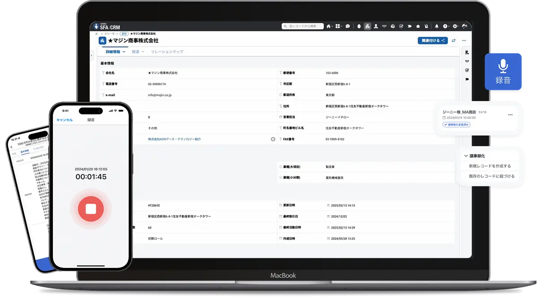Open the user avatar profile menu
Screen dimensions: 537x297
point(464,26)
